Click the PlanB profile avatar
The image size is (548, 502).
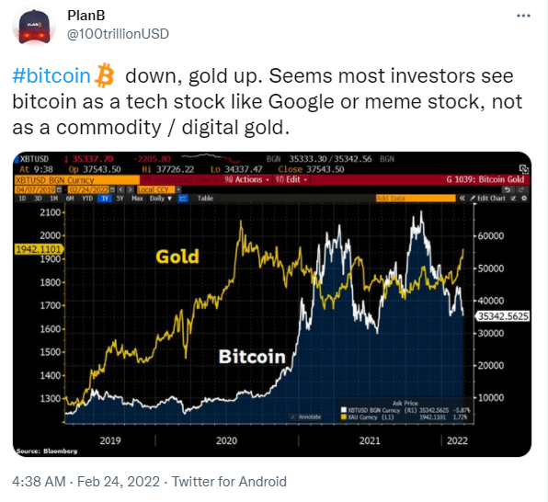(x=34, y=27)
